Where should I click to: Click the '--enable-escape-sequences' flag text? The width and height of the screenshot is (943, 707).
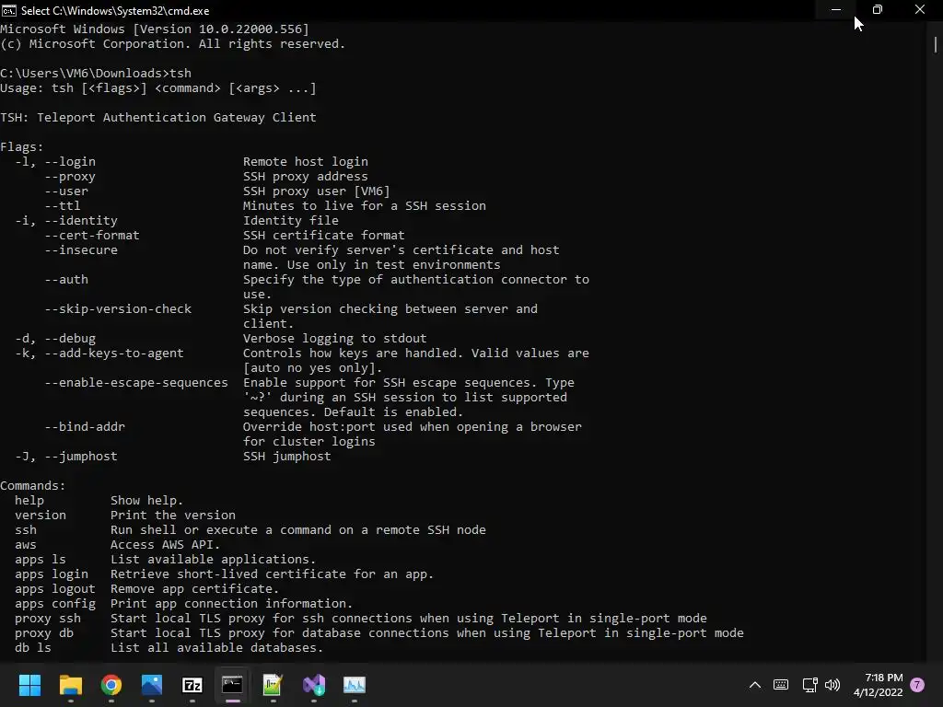click(136, 383)
